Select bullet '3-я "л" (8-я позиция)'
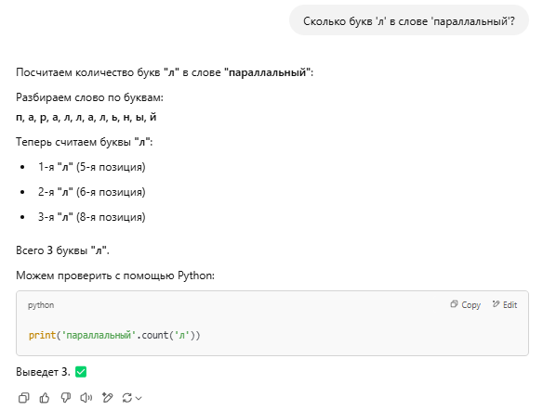Viewport: 543px width, 410px height. (x=92, y=217)
